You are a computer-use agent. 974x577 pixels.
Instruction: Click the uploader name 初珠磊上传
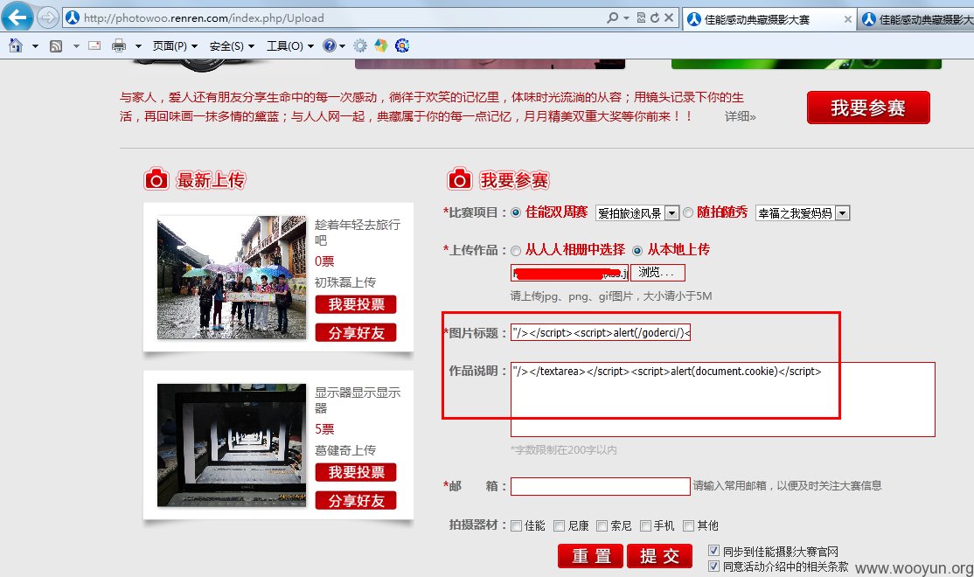pos(344,282)
